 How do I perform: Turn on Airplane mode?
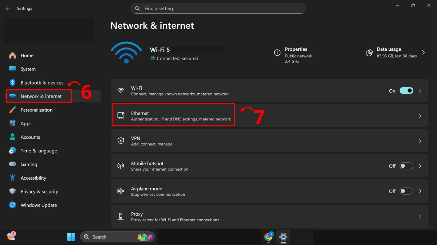click(x=406, y=191)
